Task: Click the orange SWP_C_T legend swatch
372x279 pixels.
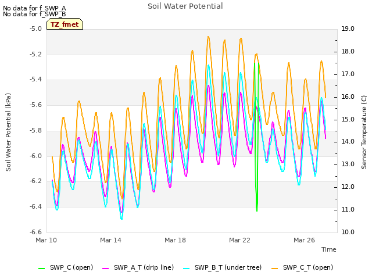Action: coord(274,269)
